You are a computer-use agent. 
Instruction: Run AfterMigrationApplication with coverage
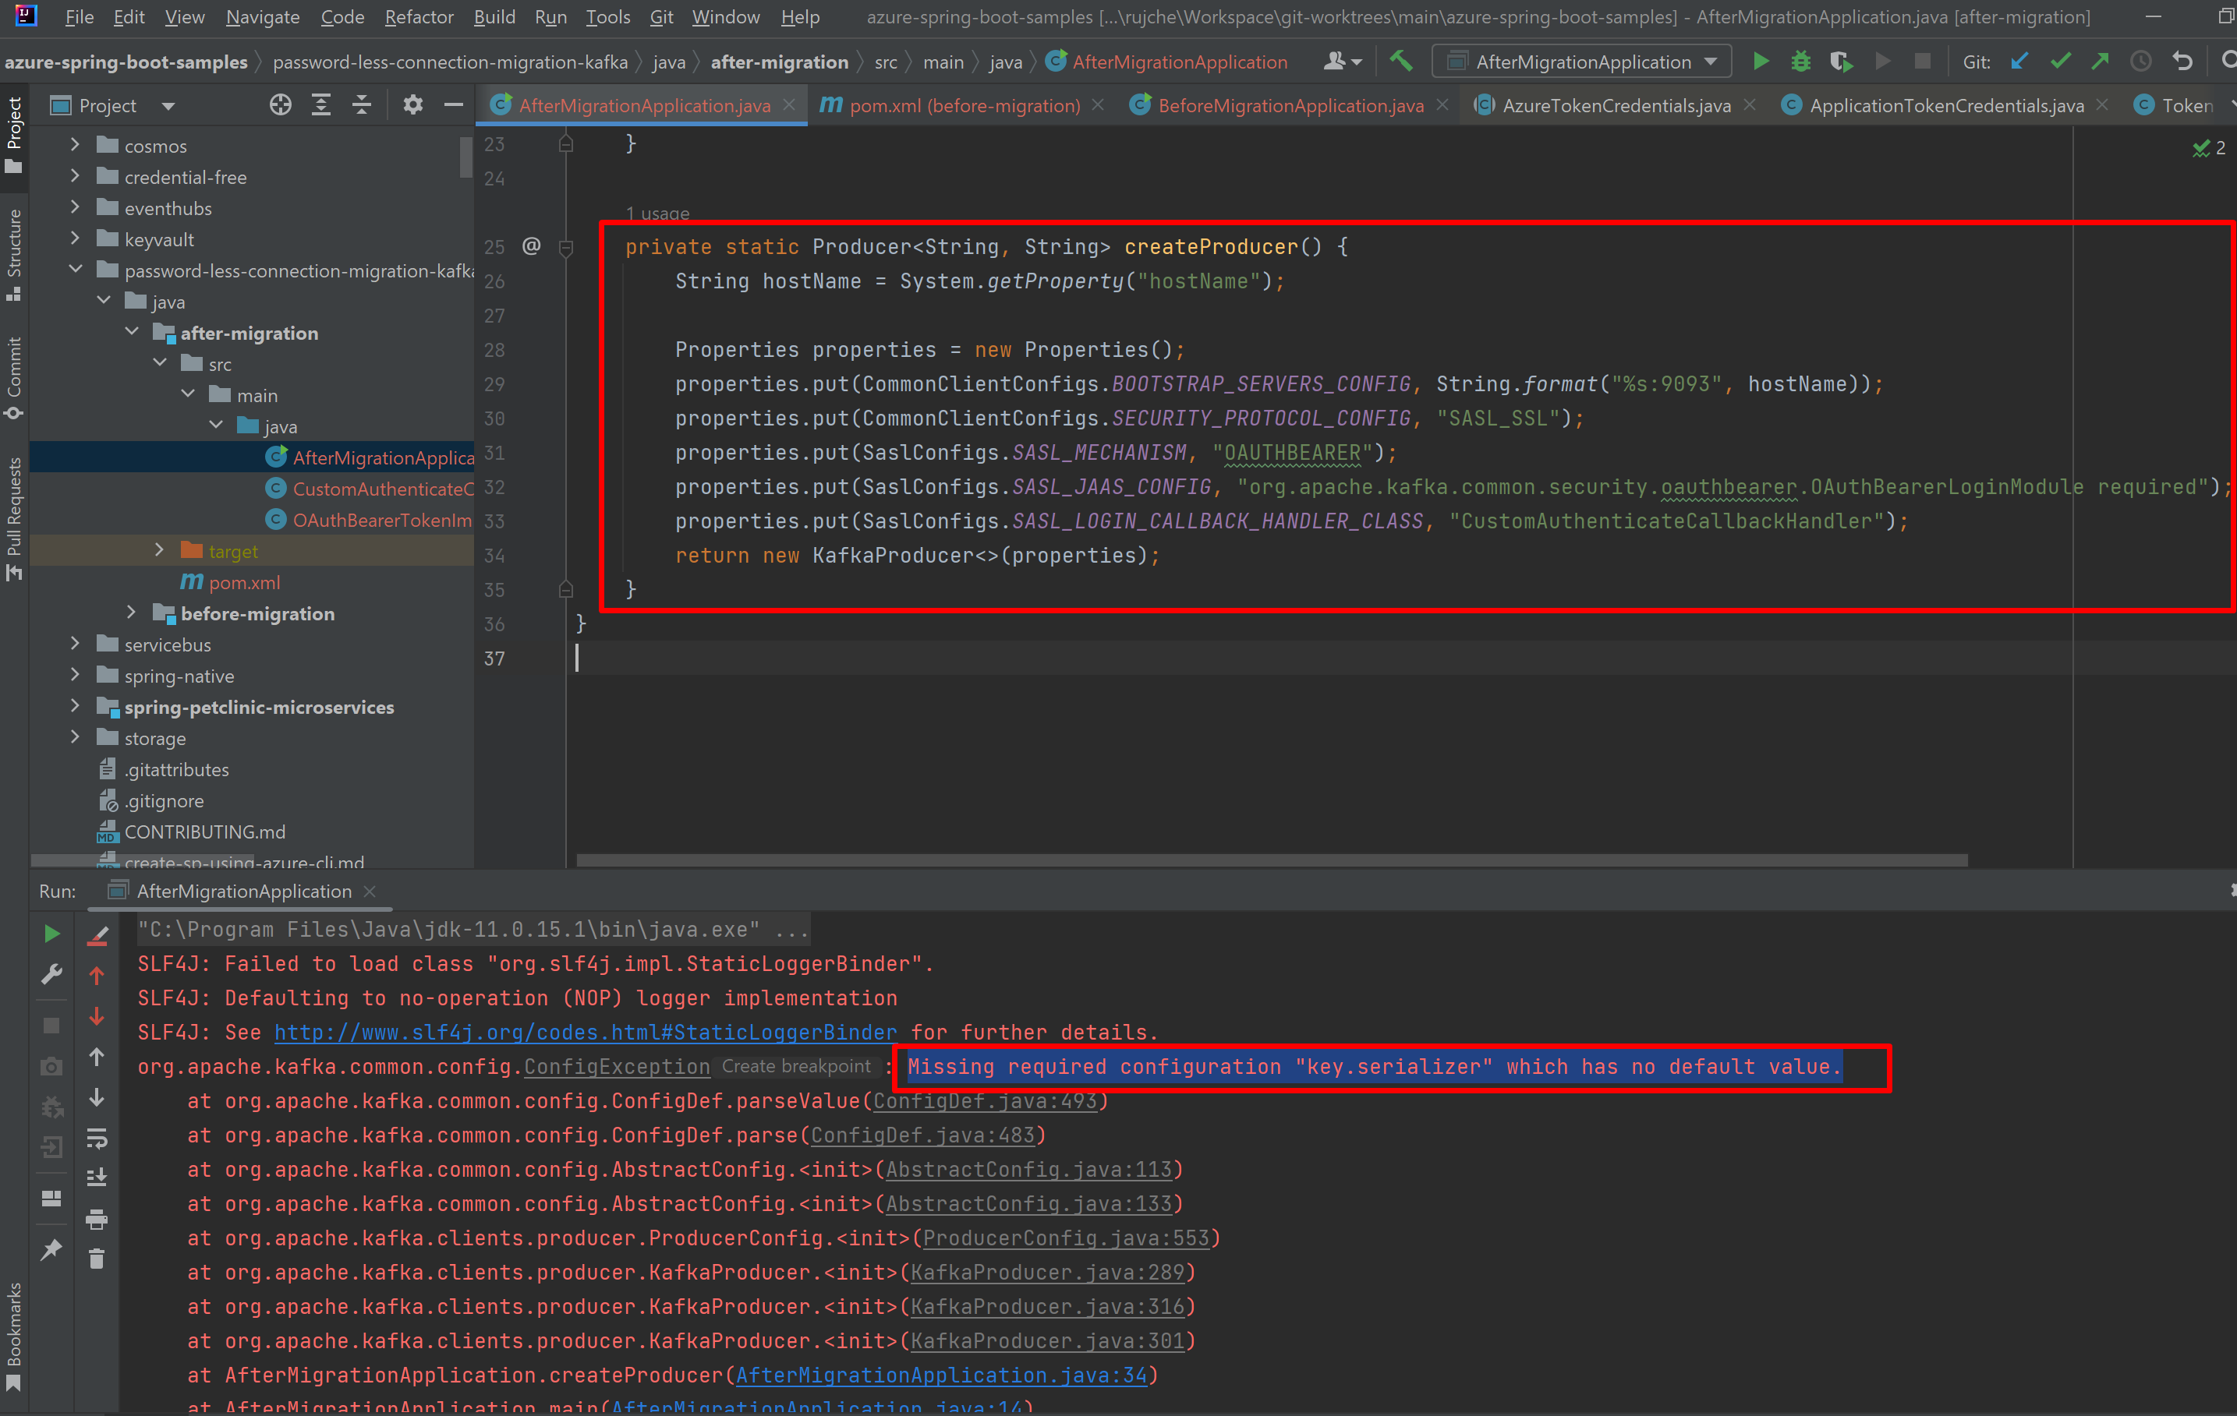pos(1840,62)
